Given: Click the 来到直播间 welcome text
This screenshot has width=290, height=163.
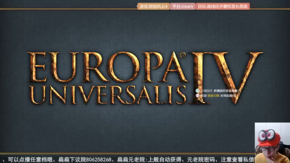Looking at the screenshot, I should 228,96.
